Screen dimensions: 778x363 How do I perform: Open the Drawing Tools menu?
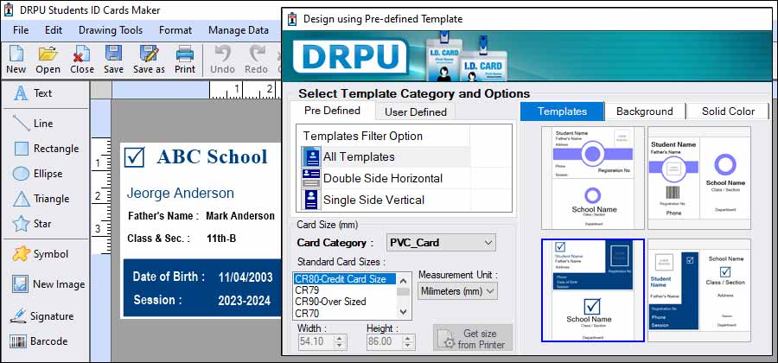coord(111,30)
